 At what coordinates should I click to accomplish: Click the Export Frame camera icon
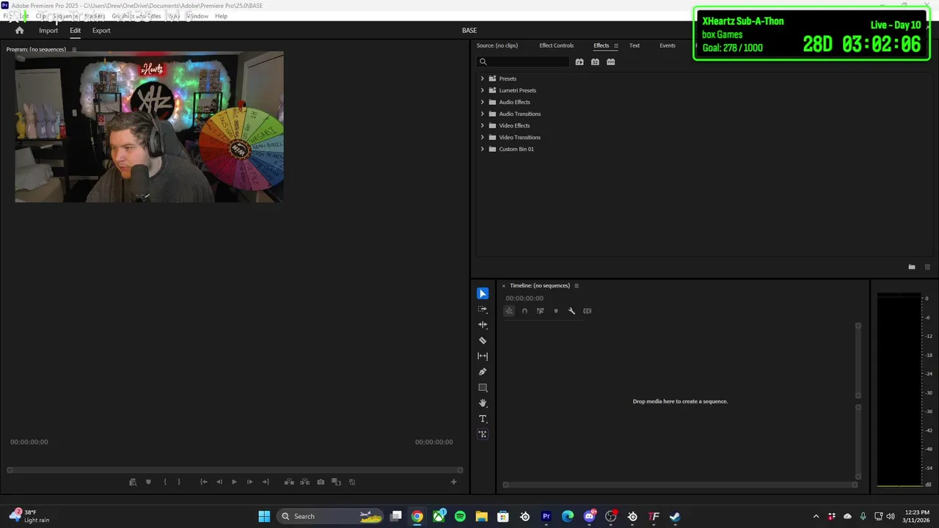click(321, 482)
